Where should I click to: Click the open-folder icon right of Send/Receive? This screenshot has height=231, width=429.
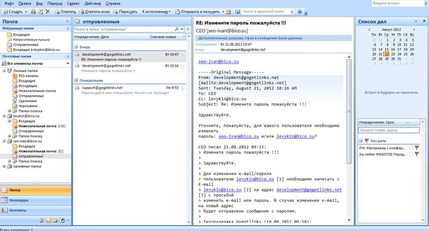[x=228, y=12]
